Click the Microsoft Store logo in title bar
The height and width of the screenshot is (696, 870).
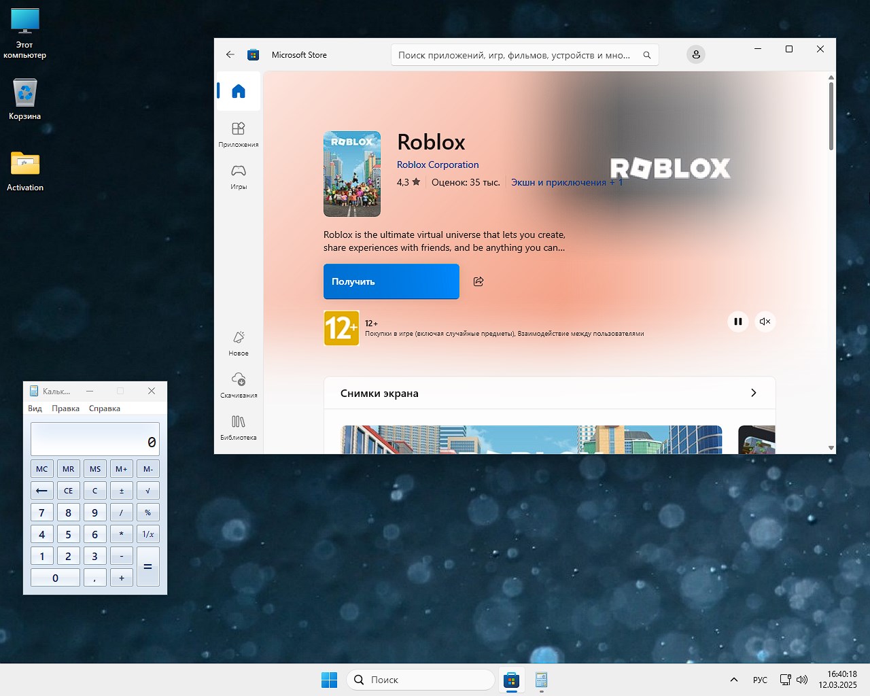254,55
